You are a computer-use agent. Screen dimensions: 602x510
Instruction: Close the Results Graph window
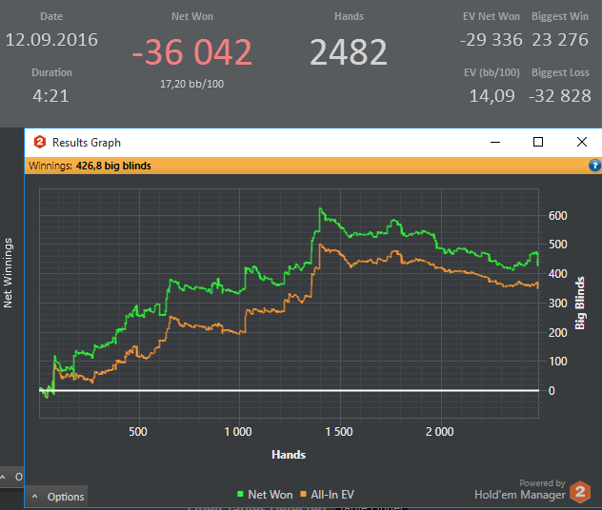coord(582,143)
